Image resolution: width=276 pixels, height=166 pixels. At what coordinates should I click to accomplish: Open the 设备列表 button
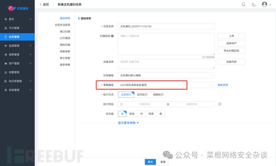(x=231, y=62)
